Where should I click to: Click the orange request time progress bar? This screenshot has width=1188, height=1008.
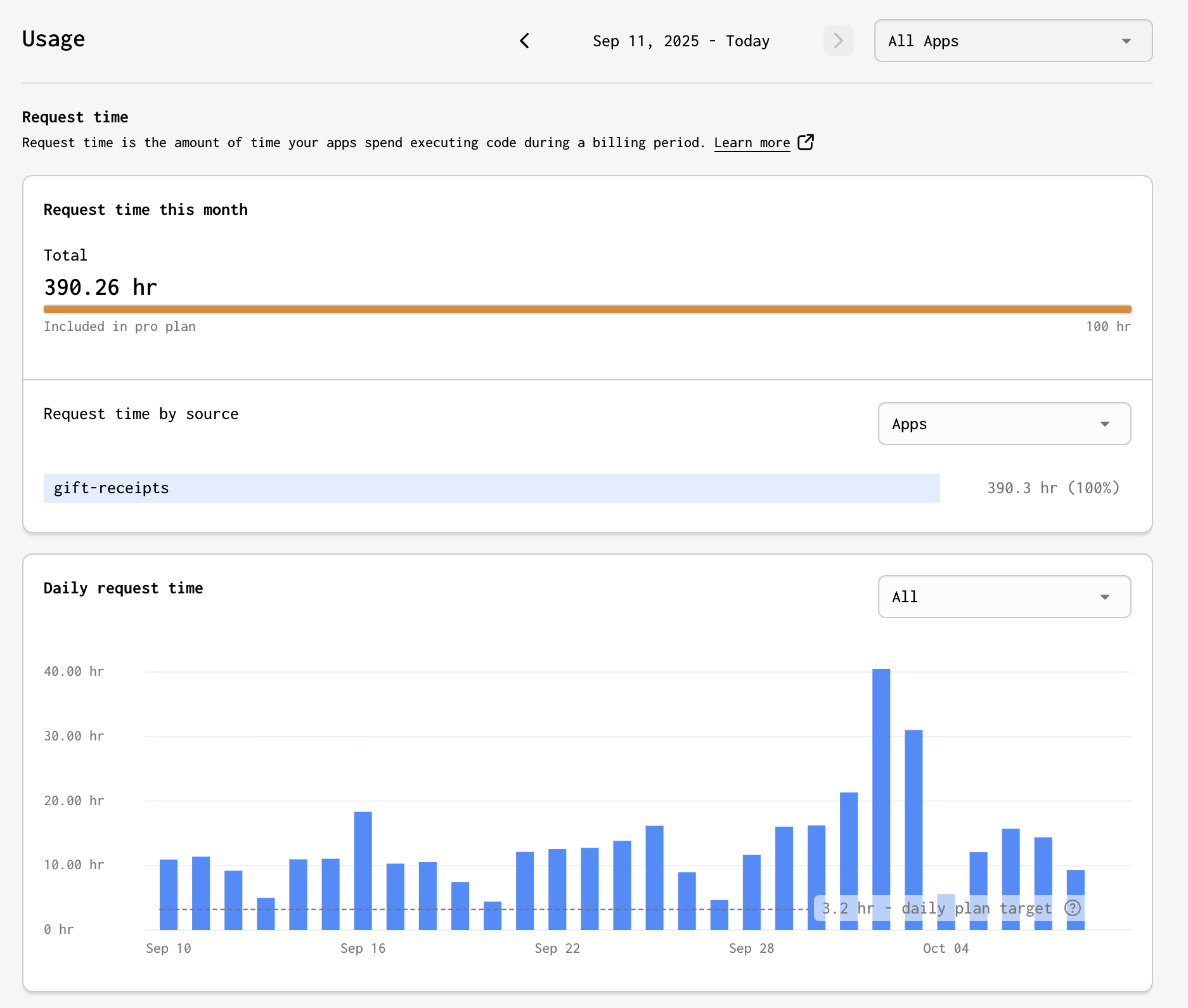tap(587, 309)
